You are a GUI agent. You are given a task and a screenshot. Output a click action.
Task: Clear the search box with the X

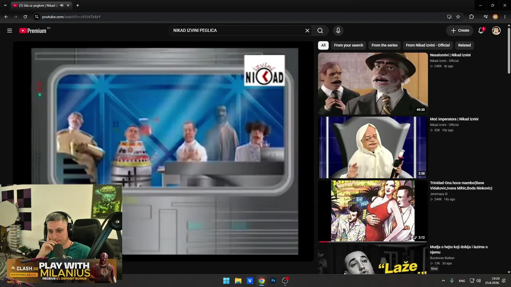[x=307, y=30]
